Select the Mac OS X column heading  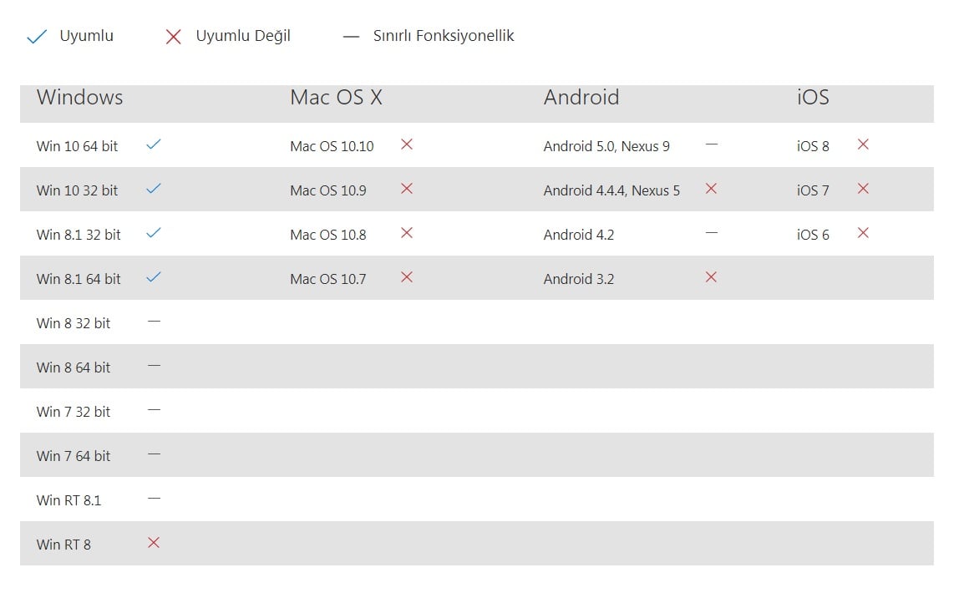click(x=336, y=97)
